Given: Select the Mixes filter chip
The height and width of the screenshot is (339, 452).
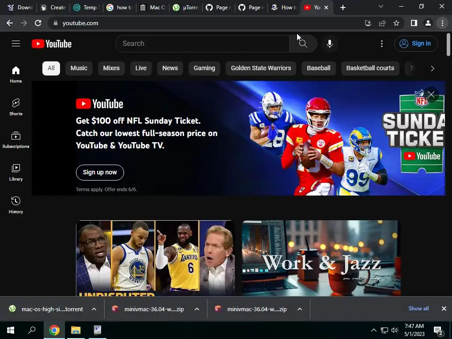Looking at the screenshot, I should pyautogui.click(x=111, y=68).
